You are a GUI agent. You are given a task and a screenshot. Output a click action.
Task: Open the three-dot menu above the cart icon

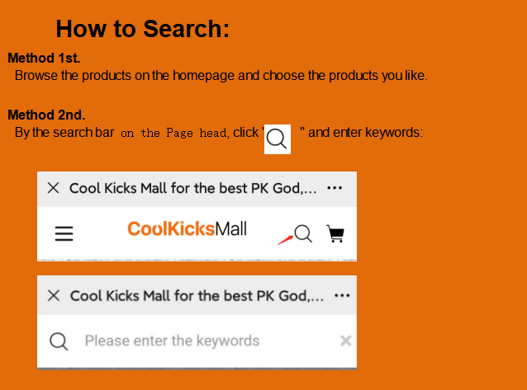[x=335, y=188]
